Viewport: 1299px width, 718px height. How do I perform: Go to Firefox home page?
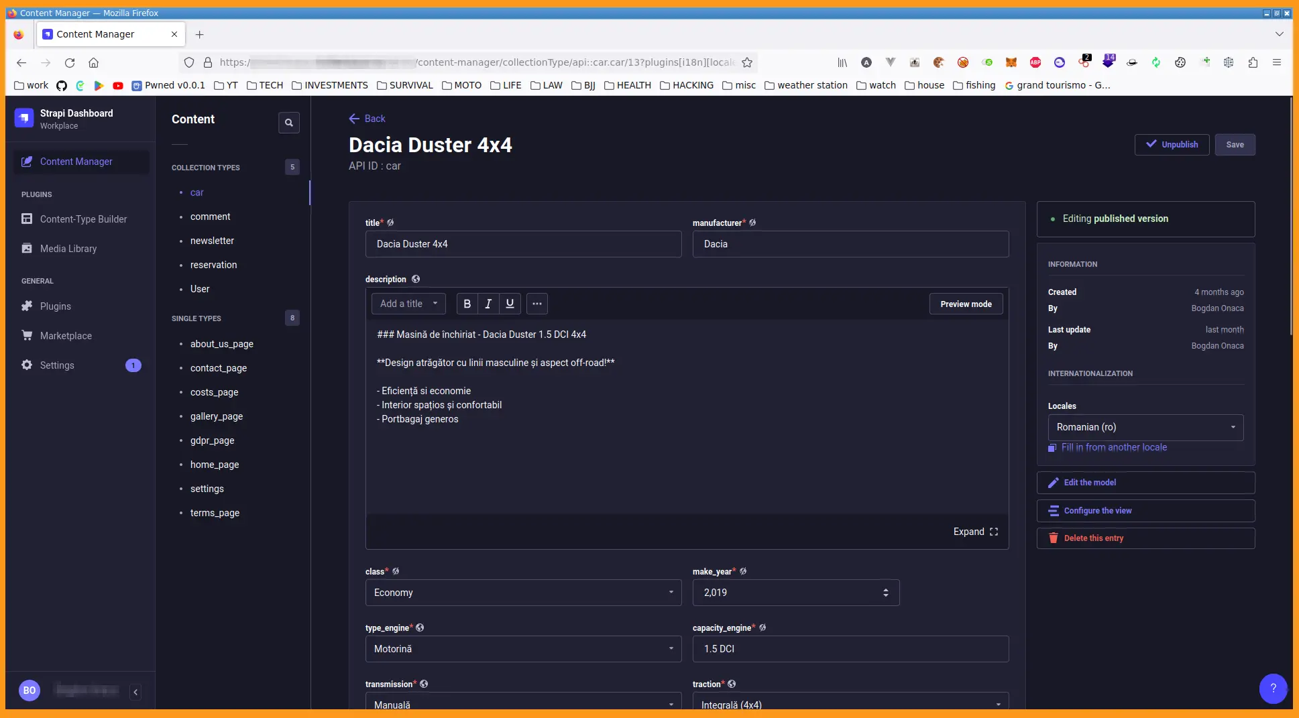click(x=94, y=62)
